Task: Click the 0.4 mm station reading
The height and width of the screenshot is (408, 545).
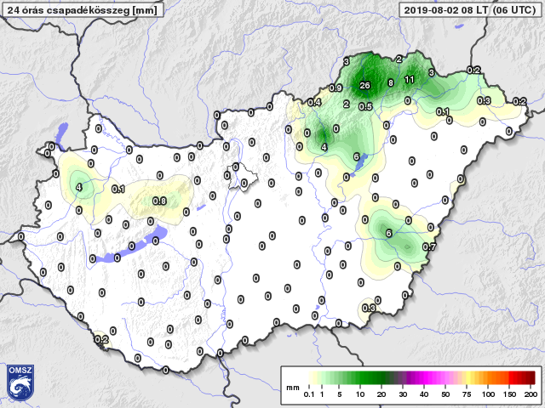Action: pyautogui.click(x=314, y=103)
